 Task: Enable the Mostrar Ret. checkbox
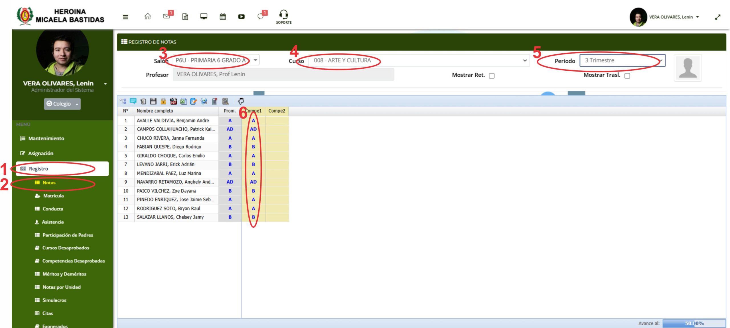[x=492, y=76]
